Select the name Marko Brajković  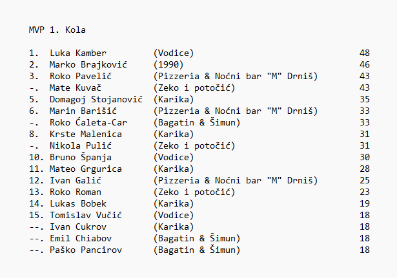tap(88, 64)
